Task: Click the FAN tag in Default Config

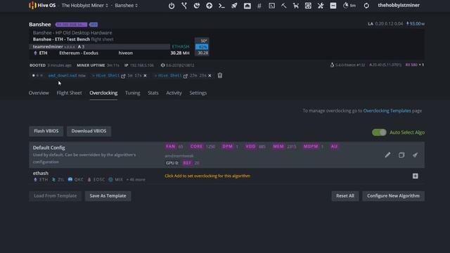Action: point(170,147)
